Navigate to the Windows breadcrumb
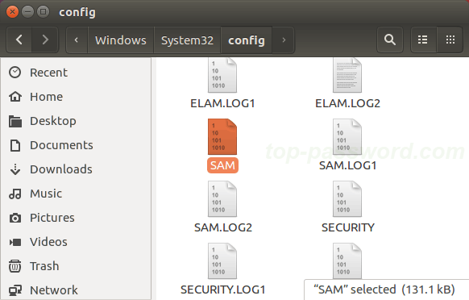 pyautogui.click(x=121, y=40)
